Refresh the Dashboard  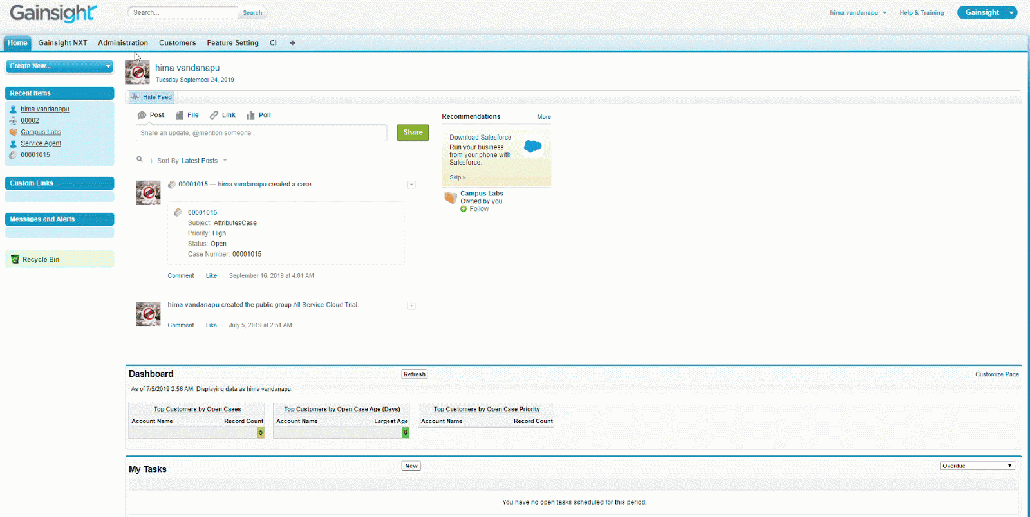point(415,374)
